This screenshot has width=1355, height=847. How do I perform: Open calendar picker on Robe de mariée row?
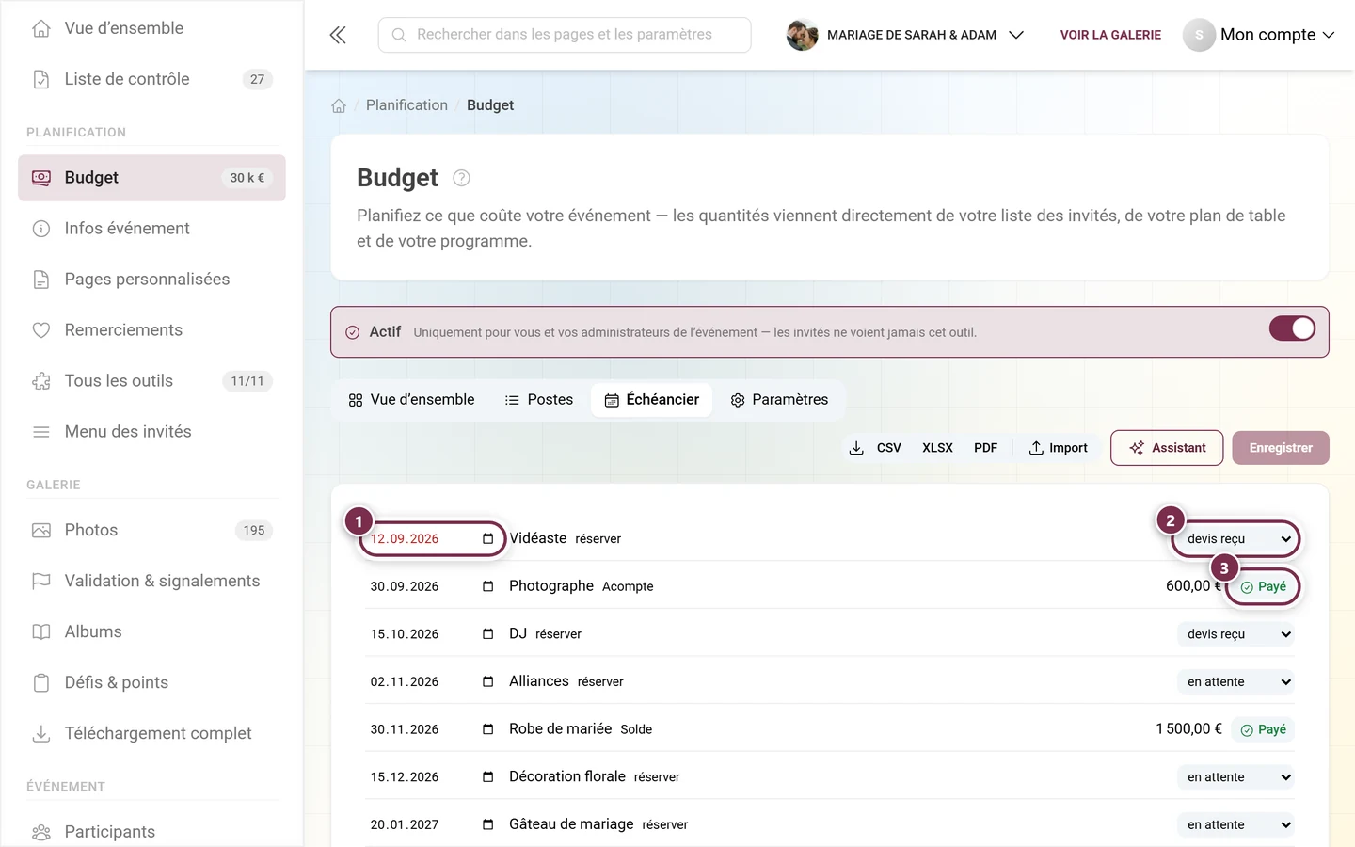[x=487, y=729]
